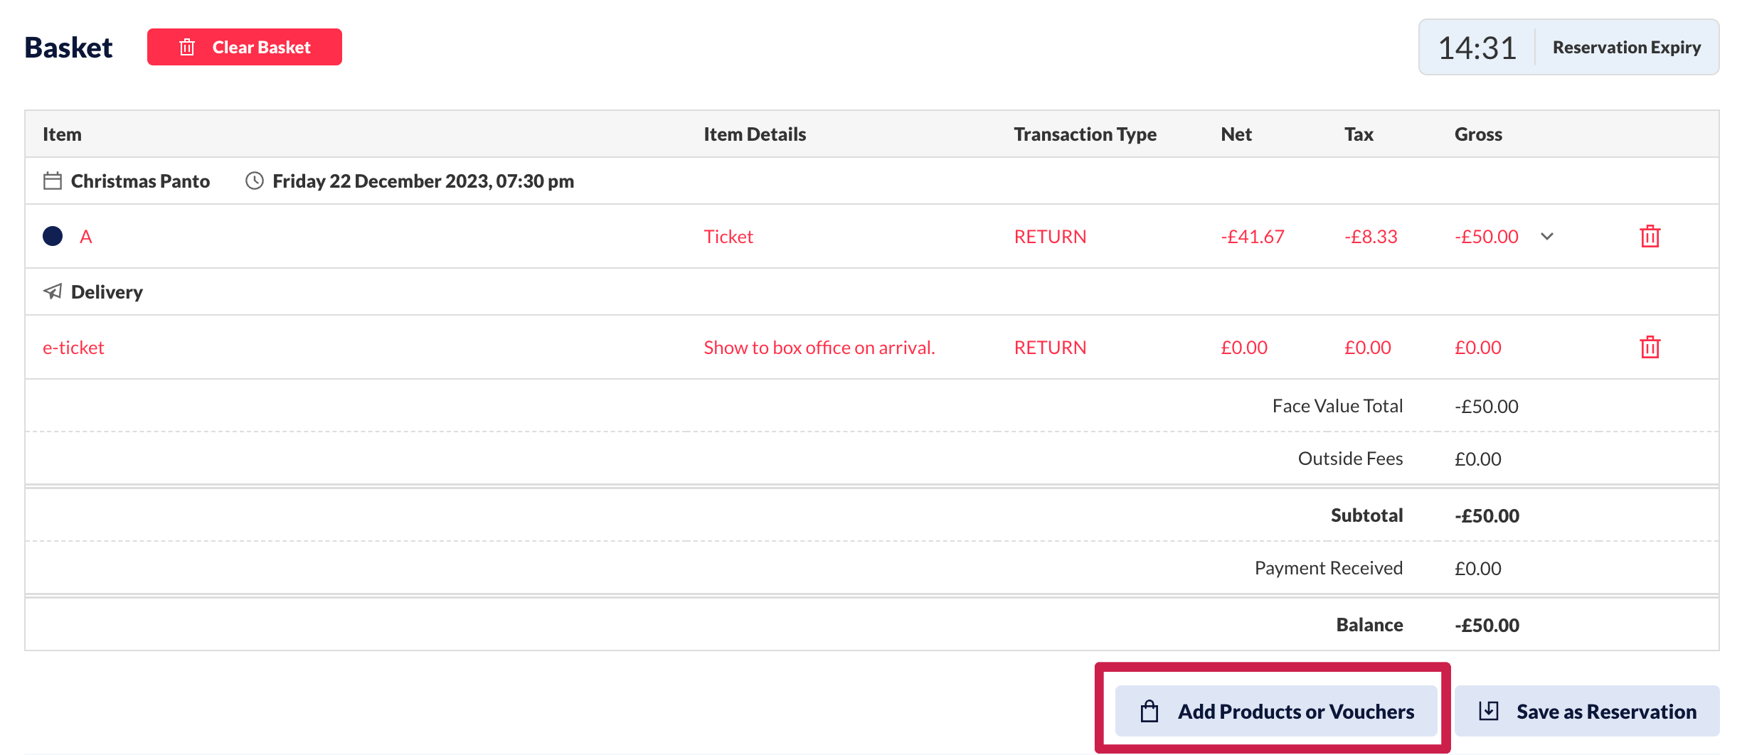Click the -£8.33 tax value
Image resolution: width=1747 pixels, height=755 pixels.
click(1371, 237)
